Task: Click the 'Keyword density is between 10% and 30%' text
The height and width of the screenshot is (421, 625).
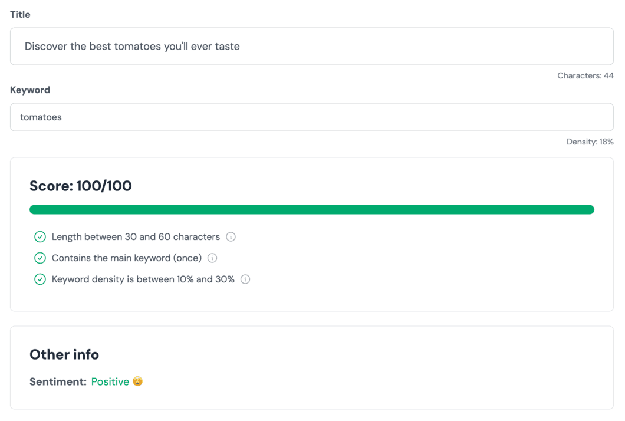Action: tap(143, 279)
